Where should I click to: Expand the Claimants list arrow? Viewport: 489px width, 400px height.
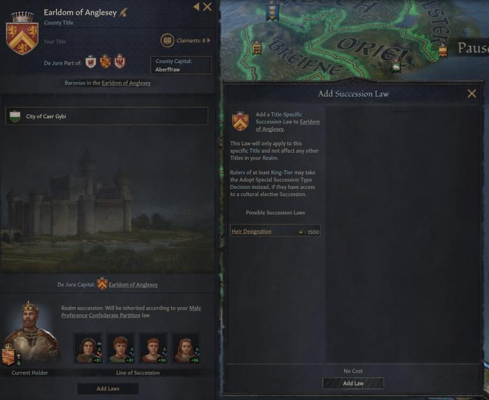(x=209, y=41)
